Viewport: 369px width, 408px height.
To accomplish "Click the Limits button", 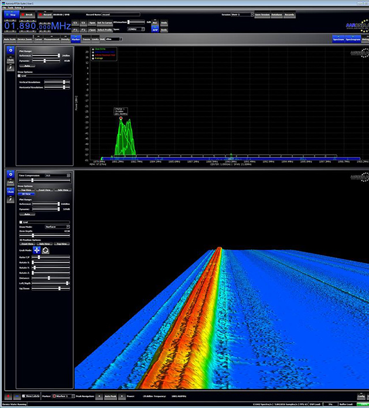I will [x=95, y=39].
